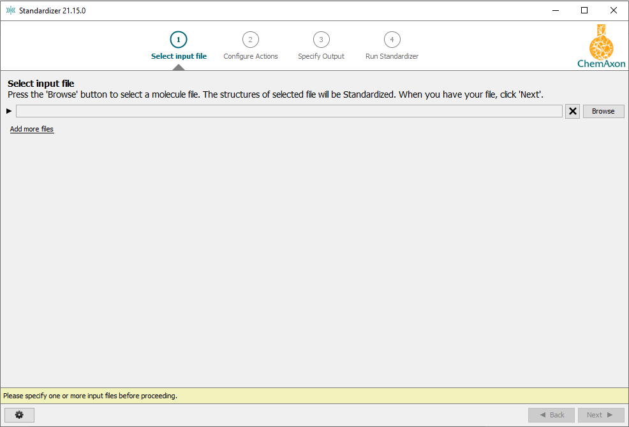
Task: Switch to Select input file step label
Action: coord(179,56)
